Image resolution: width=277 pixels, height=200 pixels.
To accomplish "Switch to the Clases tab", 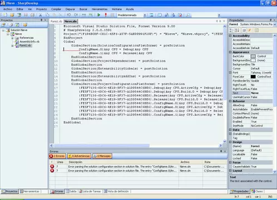I will 257,191.
